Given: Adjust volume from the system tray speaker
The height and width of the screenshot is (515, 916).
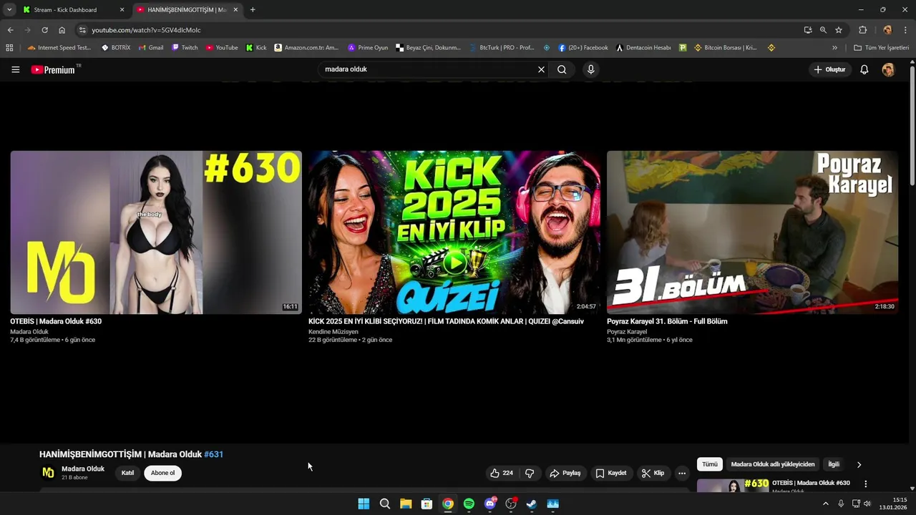Looking at the screenshot, I should click(x=867, y=504).
